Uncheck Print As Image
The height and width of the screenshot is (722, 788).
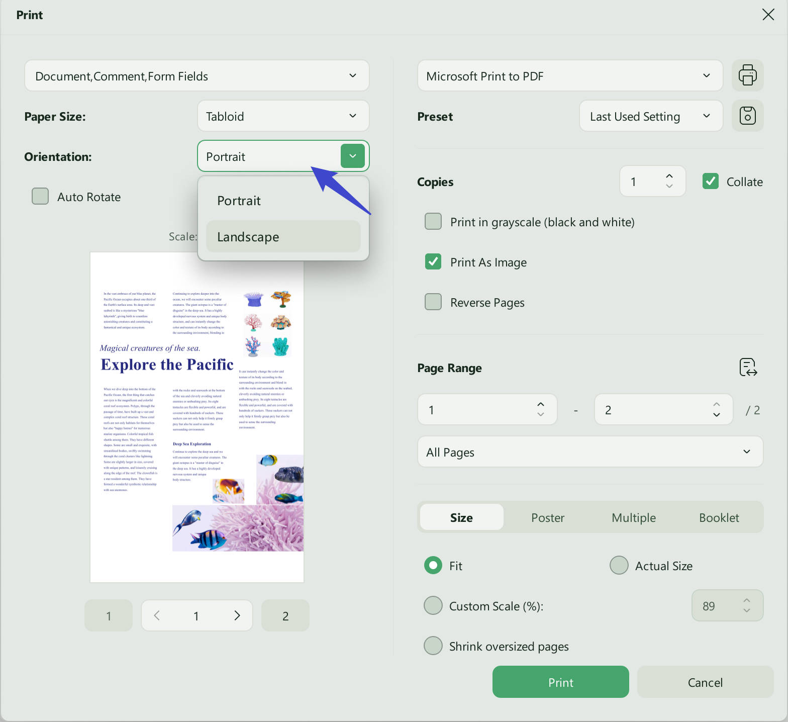(x=433, y=261)
